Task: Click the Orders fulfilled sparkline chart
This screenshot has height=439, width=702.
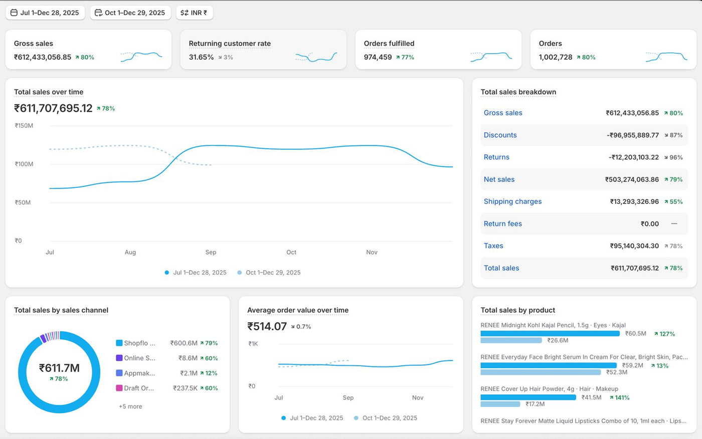Action: 491,57
